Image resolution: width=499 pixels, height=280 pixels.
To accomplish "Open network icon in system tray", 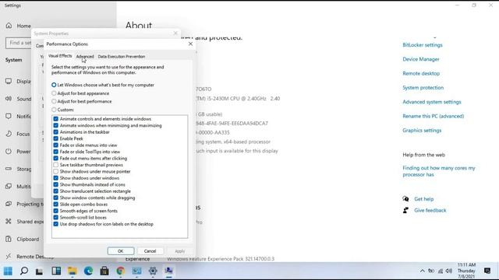I will [x=441, y=271].
